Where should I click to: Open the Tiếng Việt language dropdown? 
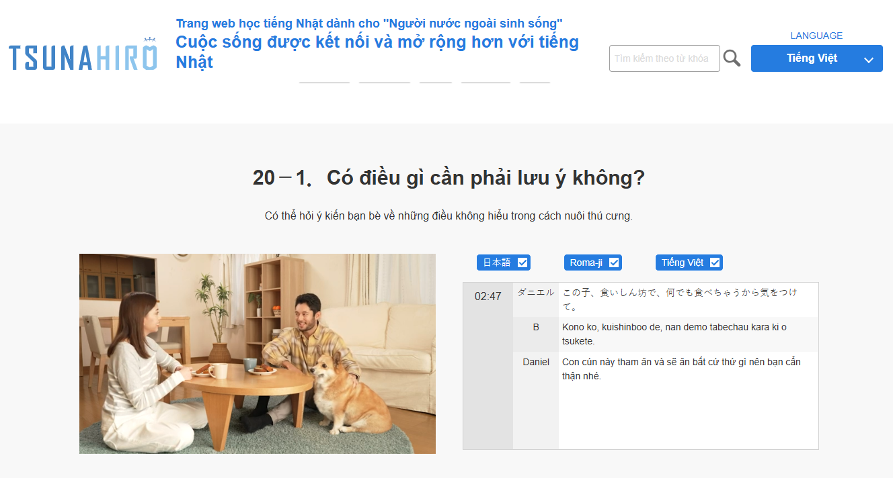tap(816, 58)
